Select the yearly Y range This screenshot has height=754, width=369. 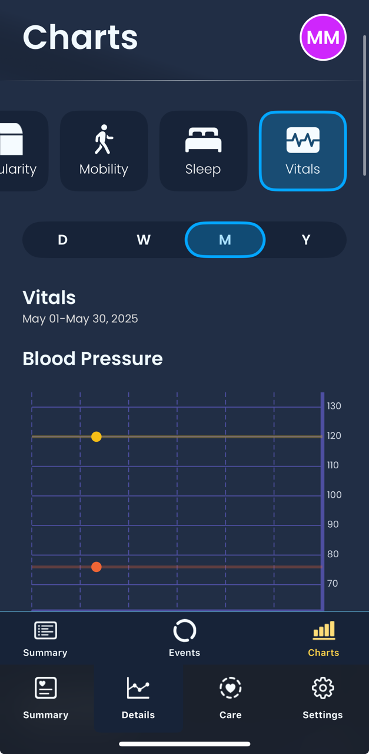306,240
